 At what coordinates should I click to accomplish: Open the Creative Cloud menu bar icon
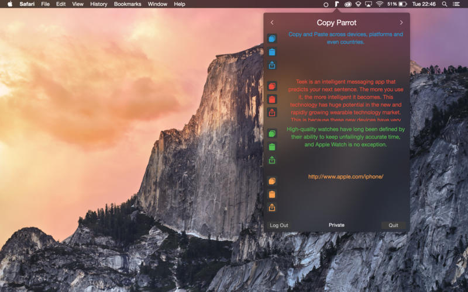[x=347, y=4]
